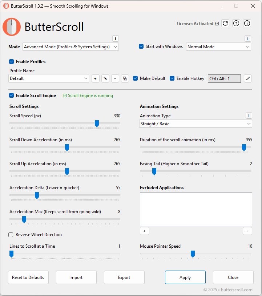
Task: Click the Export button
Action: click(x=124, y=277)
